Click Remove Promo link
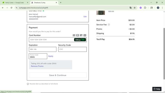This screenshot has width=165, height=93. tap(37, 66)
